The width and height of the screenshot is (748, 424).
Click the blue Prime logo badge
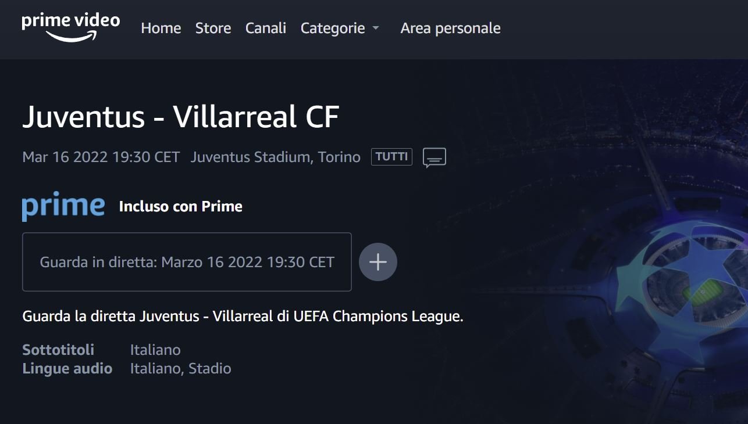click(63, 206)
